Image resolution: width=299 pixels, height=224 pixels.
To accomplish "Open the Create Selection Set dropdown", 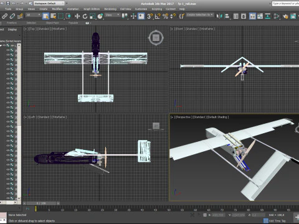I will coord(200,15).
